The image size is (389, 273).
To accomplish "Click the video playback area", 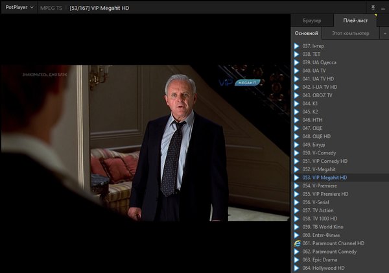I will click(145, 143).
